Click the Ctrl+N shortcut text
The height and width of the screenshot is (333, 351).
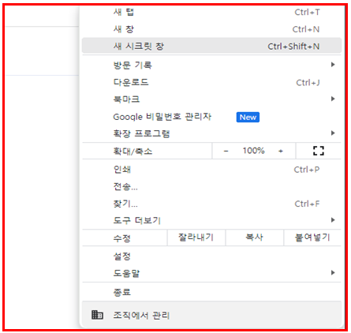[306, 29]
